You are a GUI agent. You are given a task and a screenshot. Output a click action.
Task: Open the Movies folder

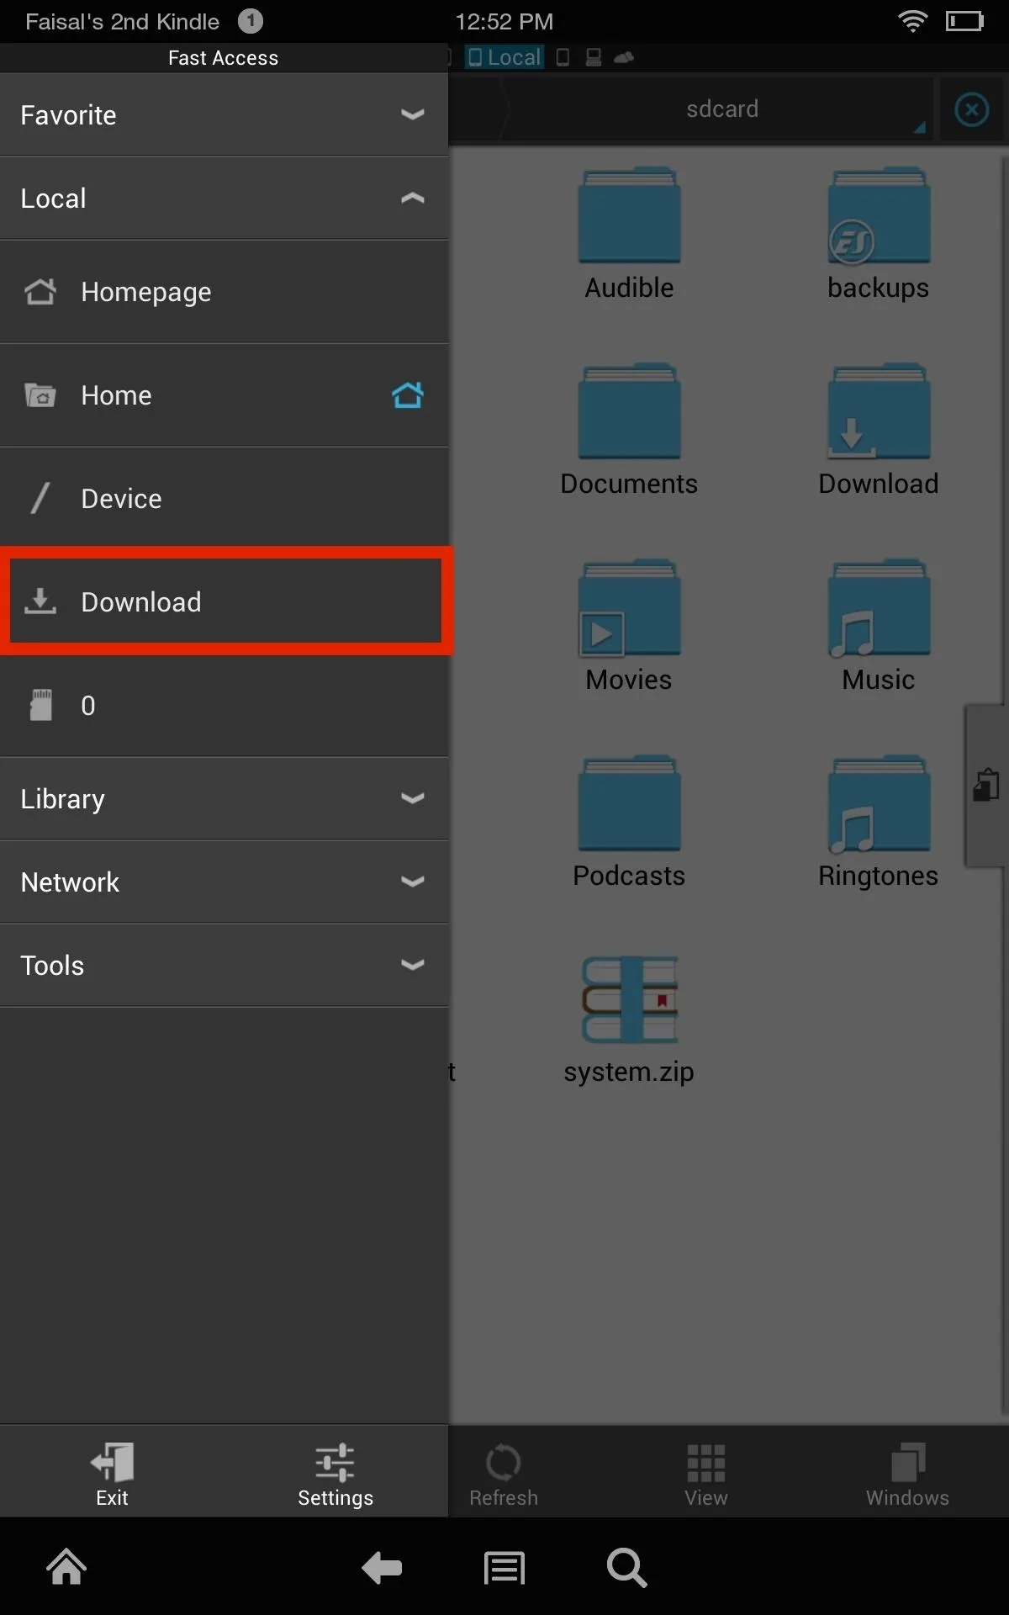tap(629, 626)
